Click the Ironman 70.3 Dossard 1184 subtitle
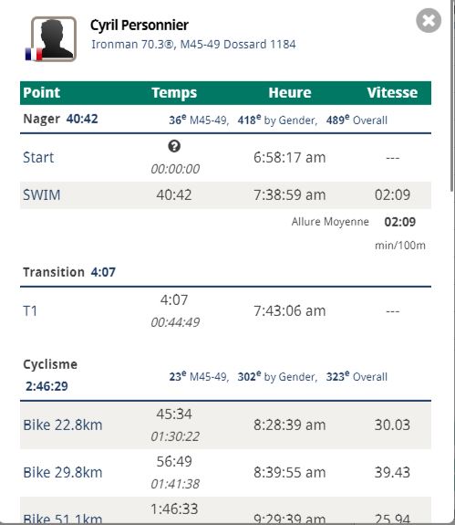This screenshot has width=455, height=525. pyautogui.click(x=193, y=44)
